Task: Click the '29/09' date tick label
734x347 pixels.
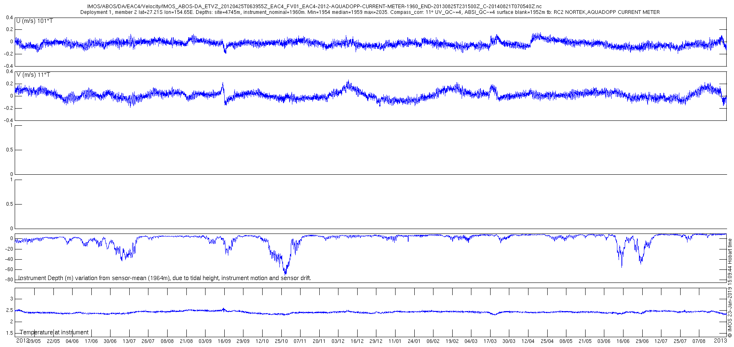Action: click(x=243, y=341)
